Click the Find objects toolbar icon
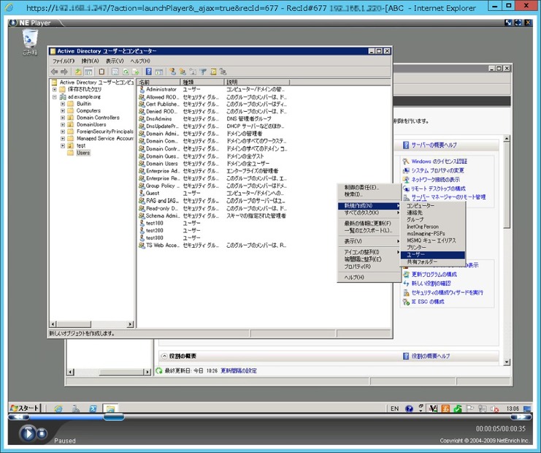 (x=213, y=72)
